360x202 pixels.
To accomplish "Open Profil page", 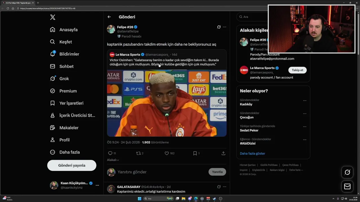I will coord(60,140).
